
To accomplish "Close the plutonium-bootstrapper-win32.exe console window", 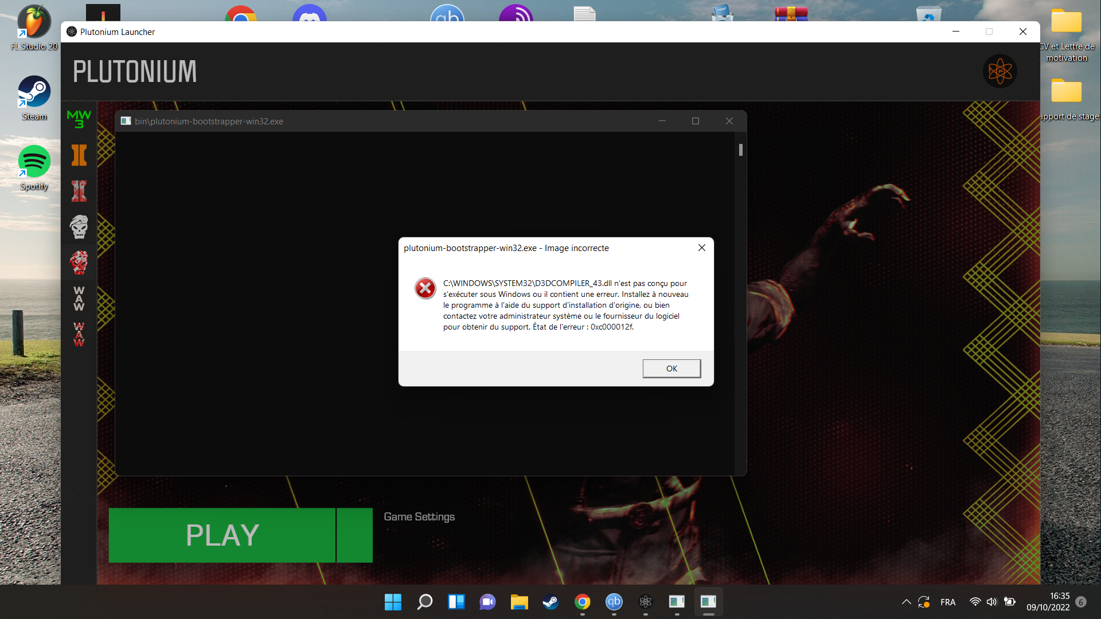I will pos(729,121).
